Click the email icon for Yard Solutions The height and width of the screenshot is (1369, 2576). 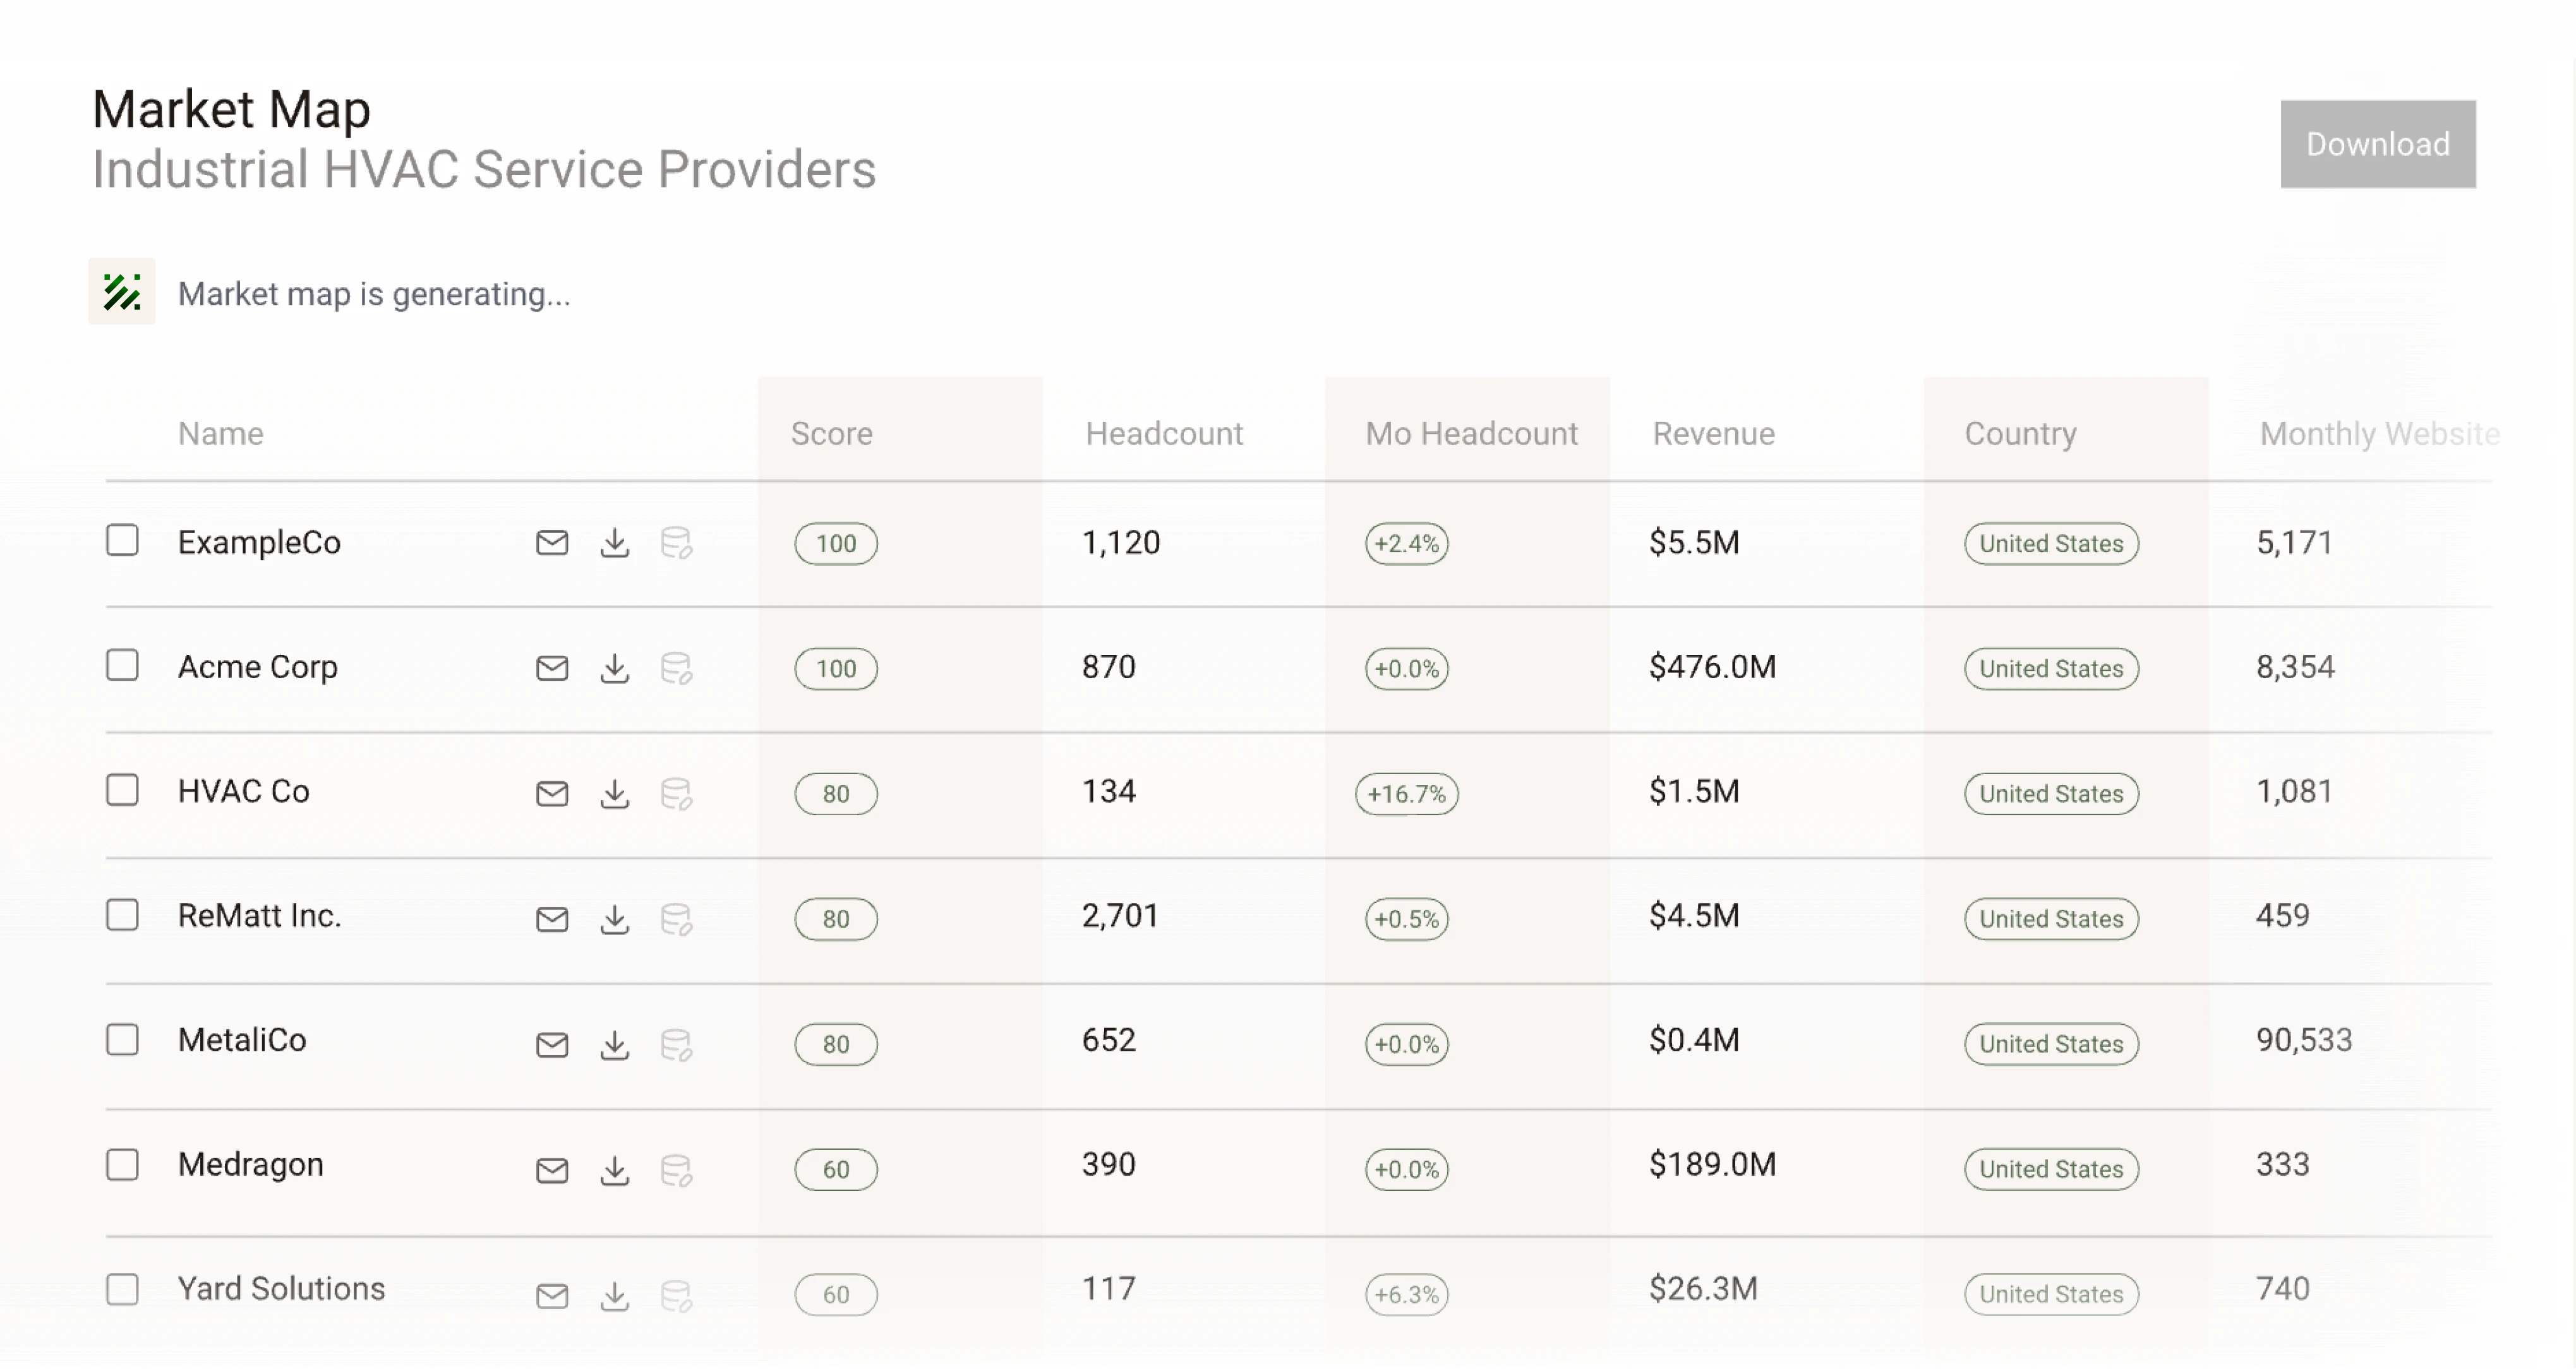tap(552, 1295)
